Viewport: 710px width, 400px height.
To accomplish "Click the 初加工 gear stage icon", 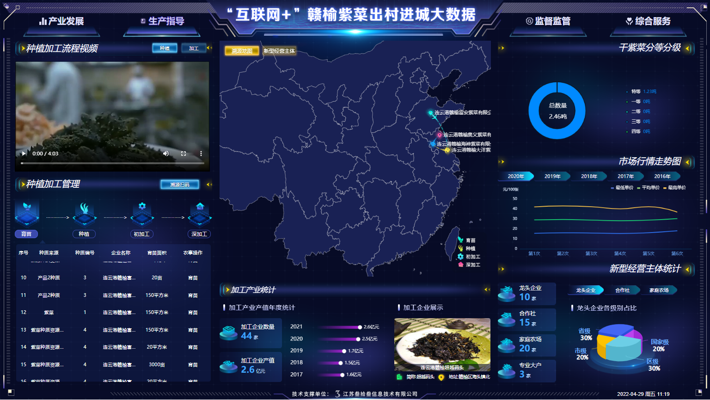I will [x=142, y=213].
